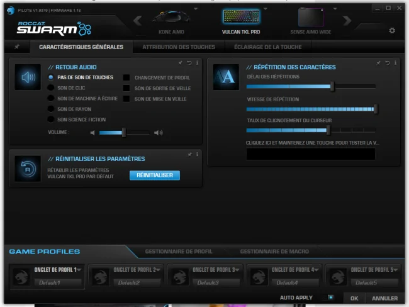
Task: Select Son science fiction radio option
Action: click(51, 120)
